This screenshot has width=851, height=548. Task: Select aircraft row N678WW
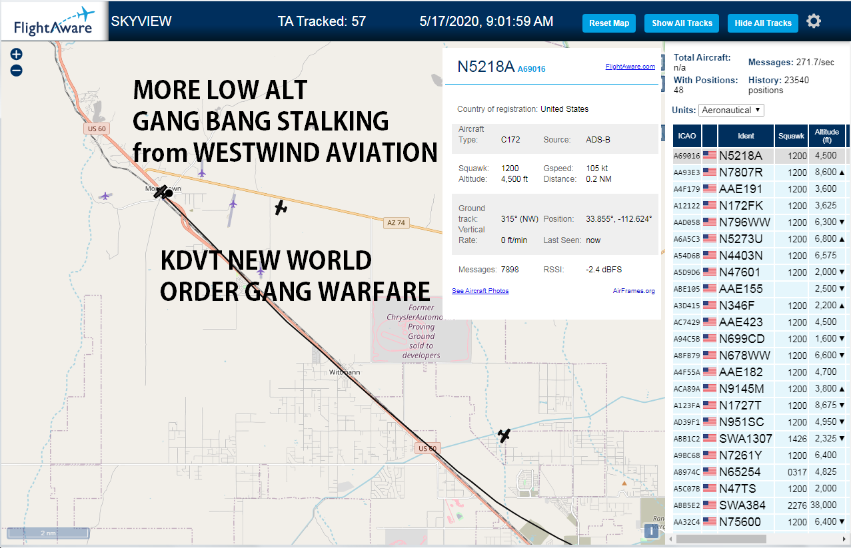(x=759, y=356)
